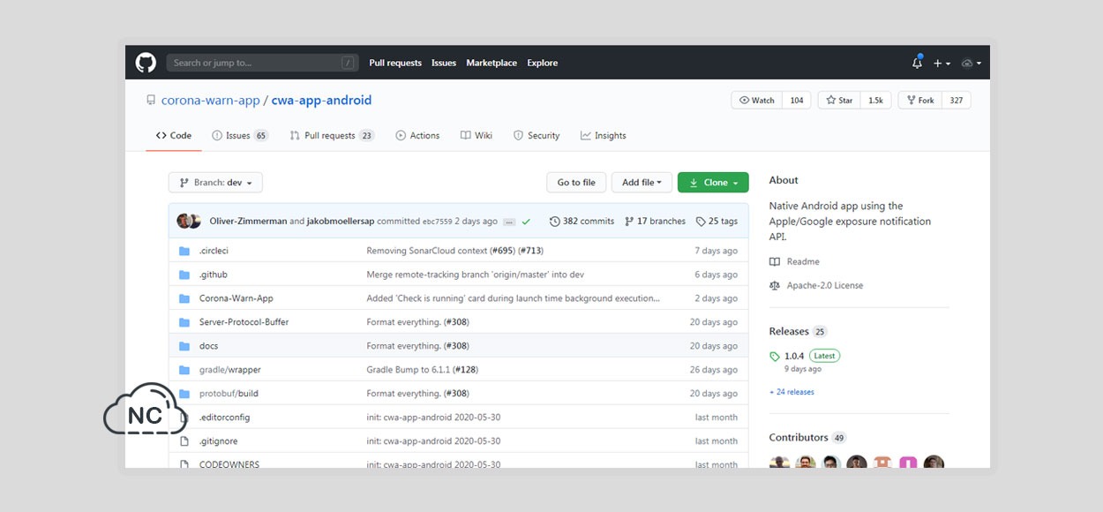Open the Add file dropdown
Viewport: 1103px width, 512px height.
(642, 183)
